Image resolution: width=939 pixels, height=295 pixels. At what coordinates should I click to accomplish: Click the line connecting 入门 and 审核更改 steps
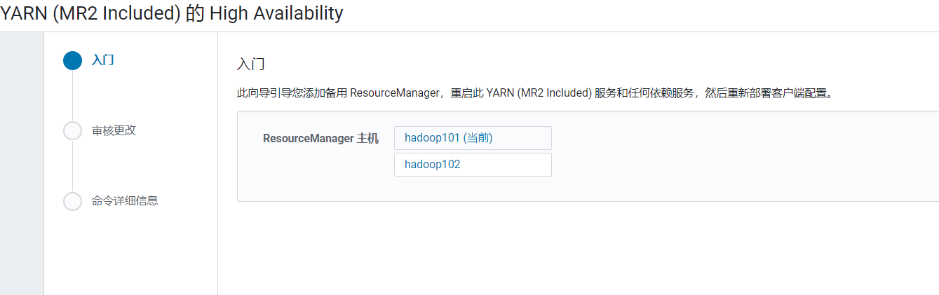pyautogui.click(x=72, y=96)
